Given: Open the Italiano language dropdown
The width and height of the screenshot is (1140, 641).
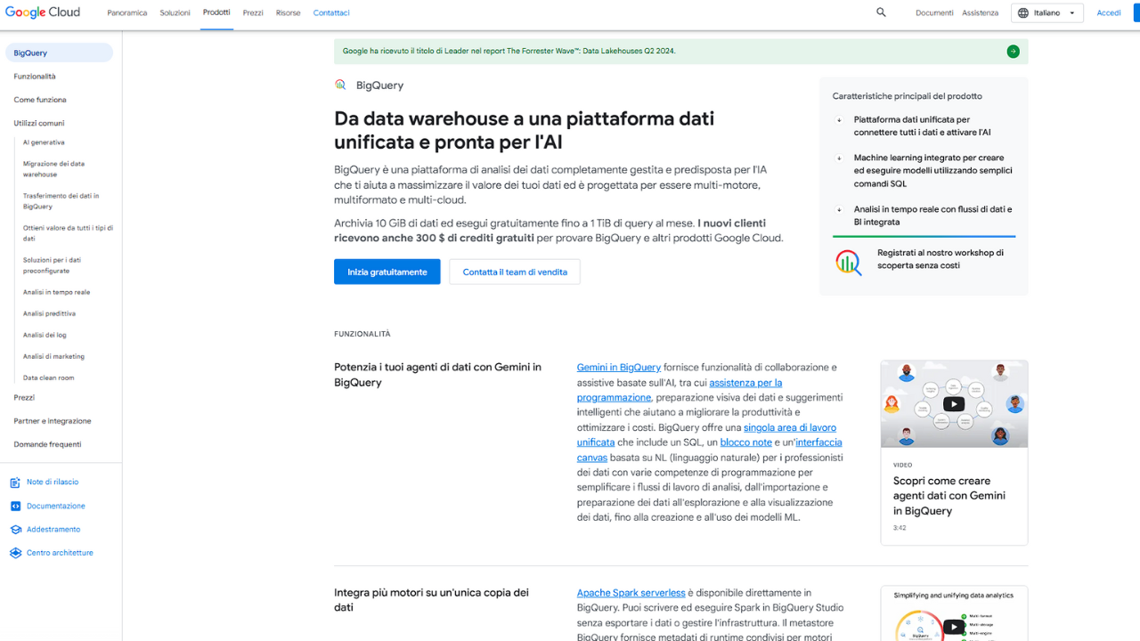Looking at the screenshot, I should point(1046,13).
